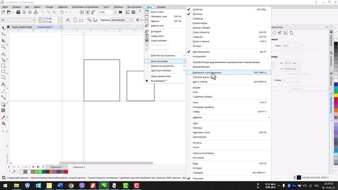
Task: Expand the Рабочее пространство submenu
Action: pos(165,55)
